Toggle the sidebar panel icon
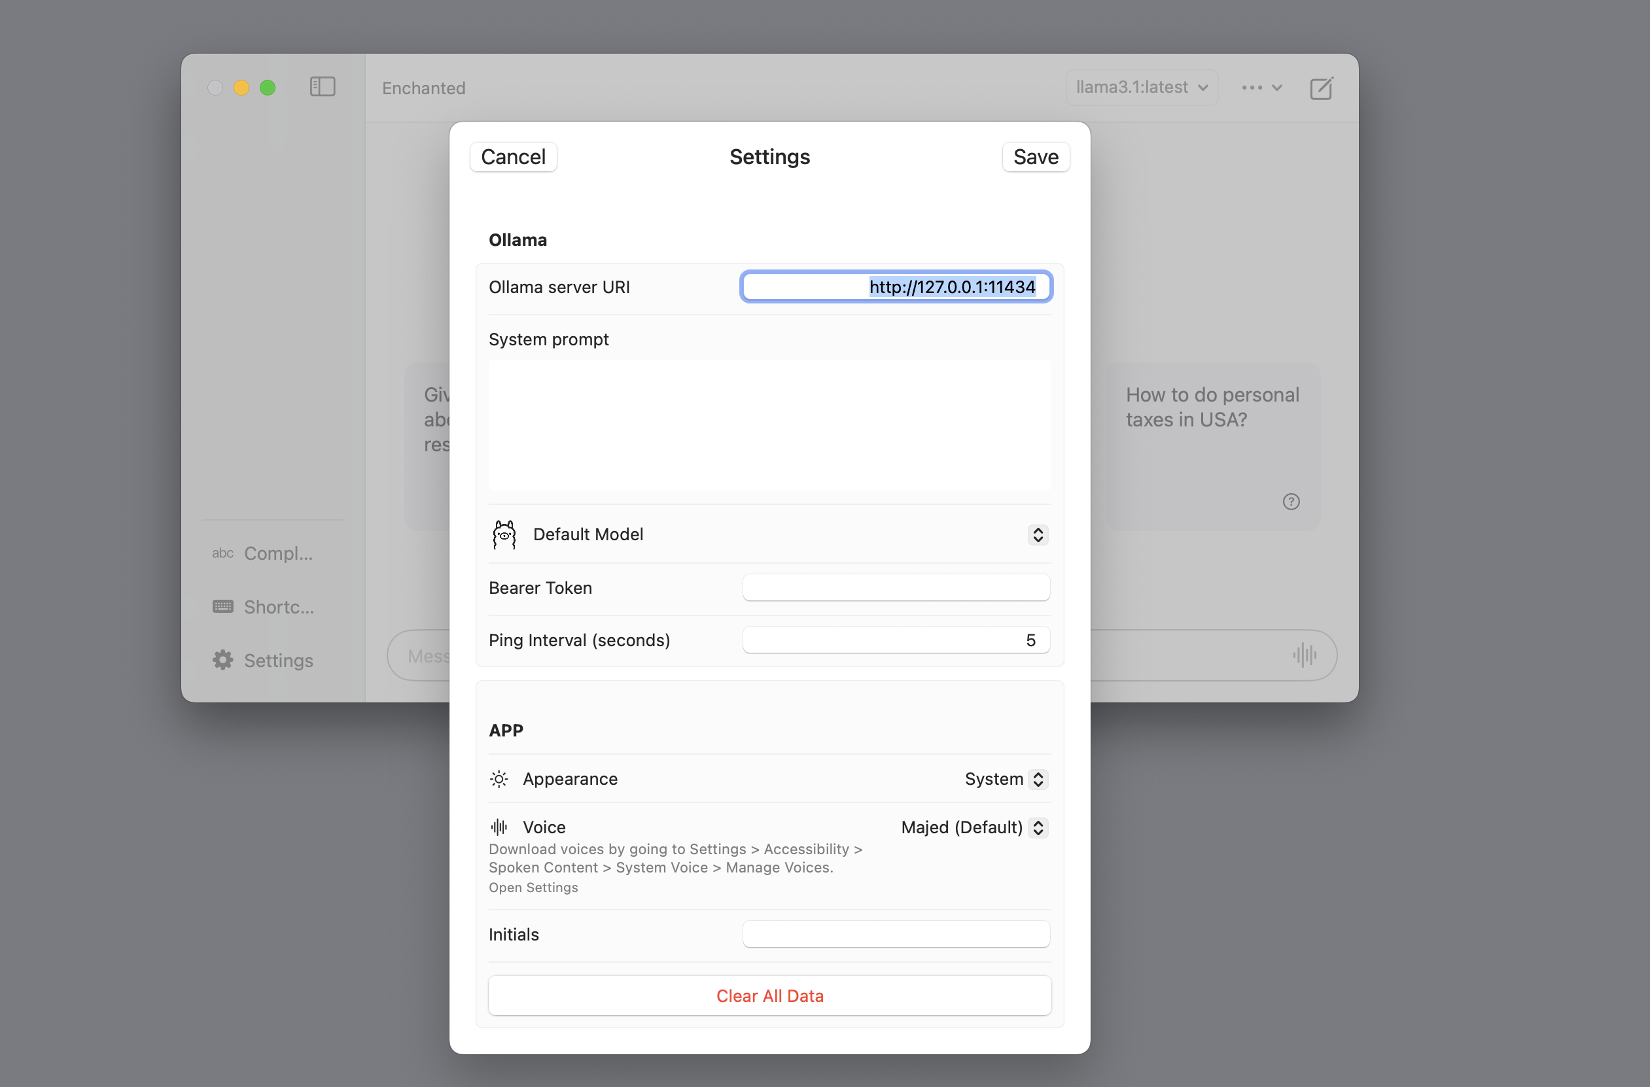1650x1087 pixels. coord(323,86)
